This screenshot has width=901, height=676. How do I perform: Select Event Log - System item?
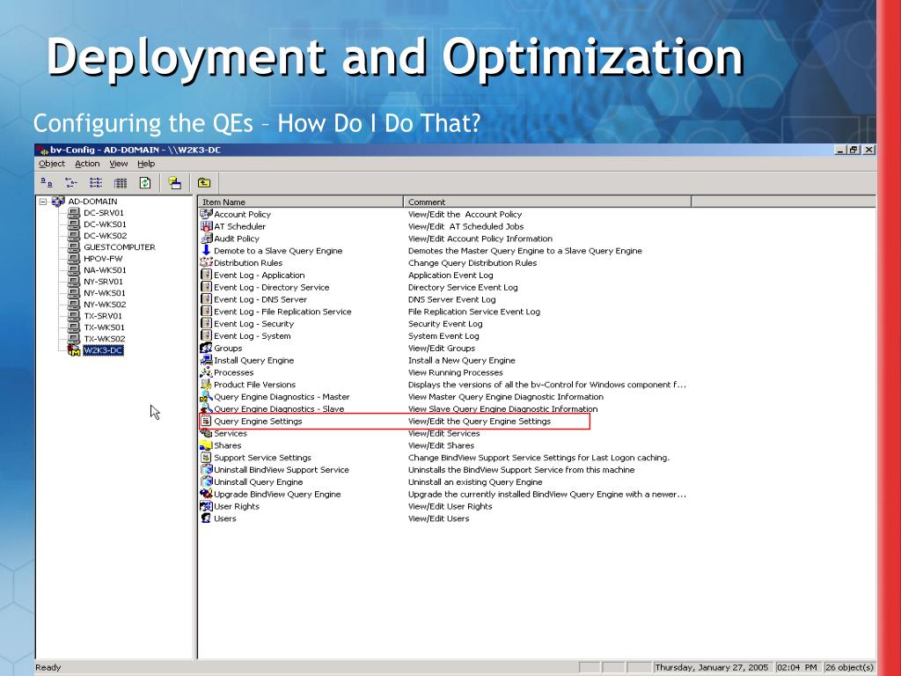click(253, 335)
